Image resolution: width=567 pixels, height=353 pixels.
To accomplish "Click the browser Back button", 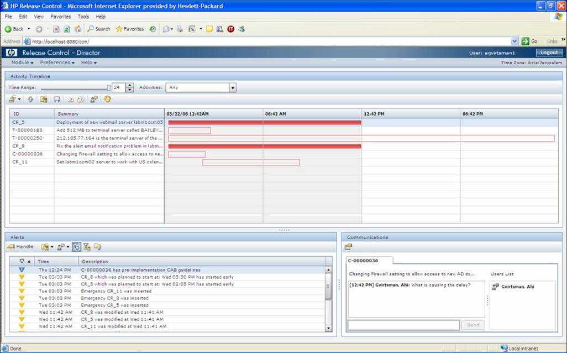I will click(14, 29).
